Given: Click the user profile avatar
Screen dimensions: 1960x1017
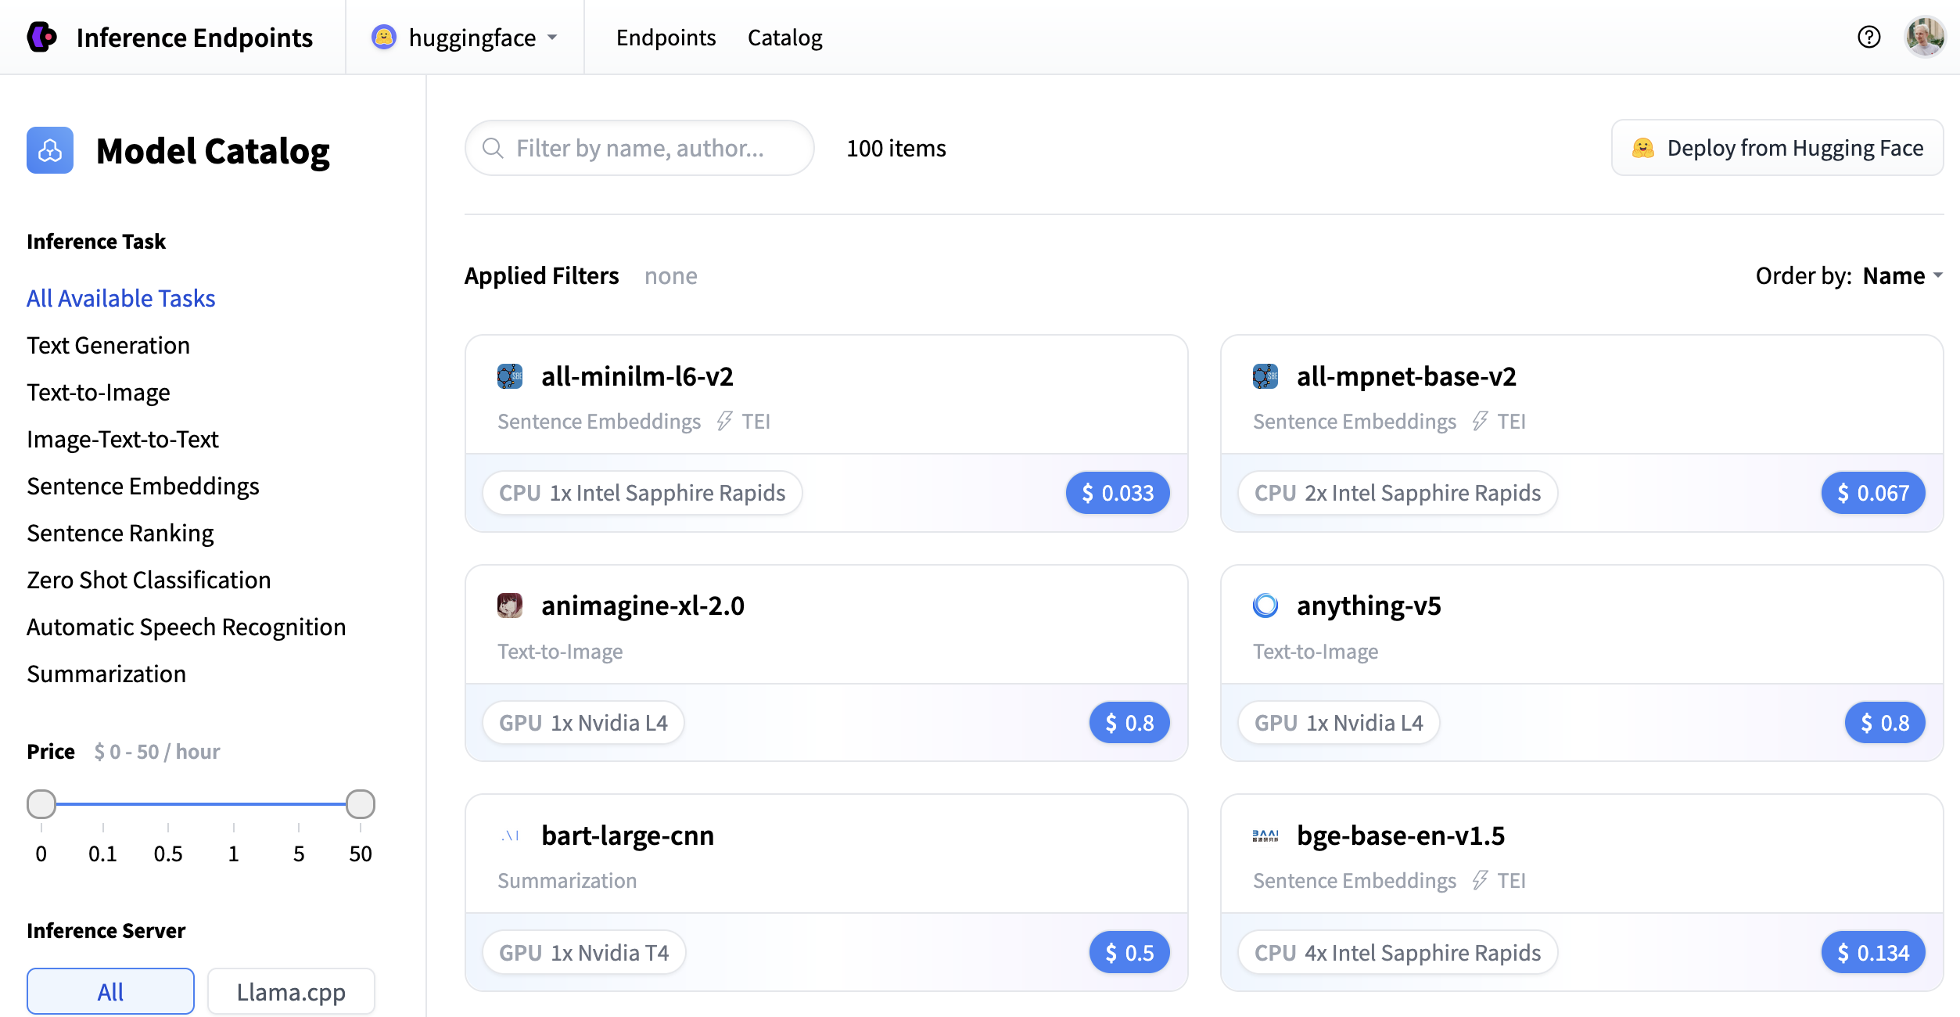Looking at the screenshot, I should [x=1924, y=37].
